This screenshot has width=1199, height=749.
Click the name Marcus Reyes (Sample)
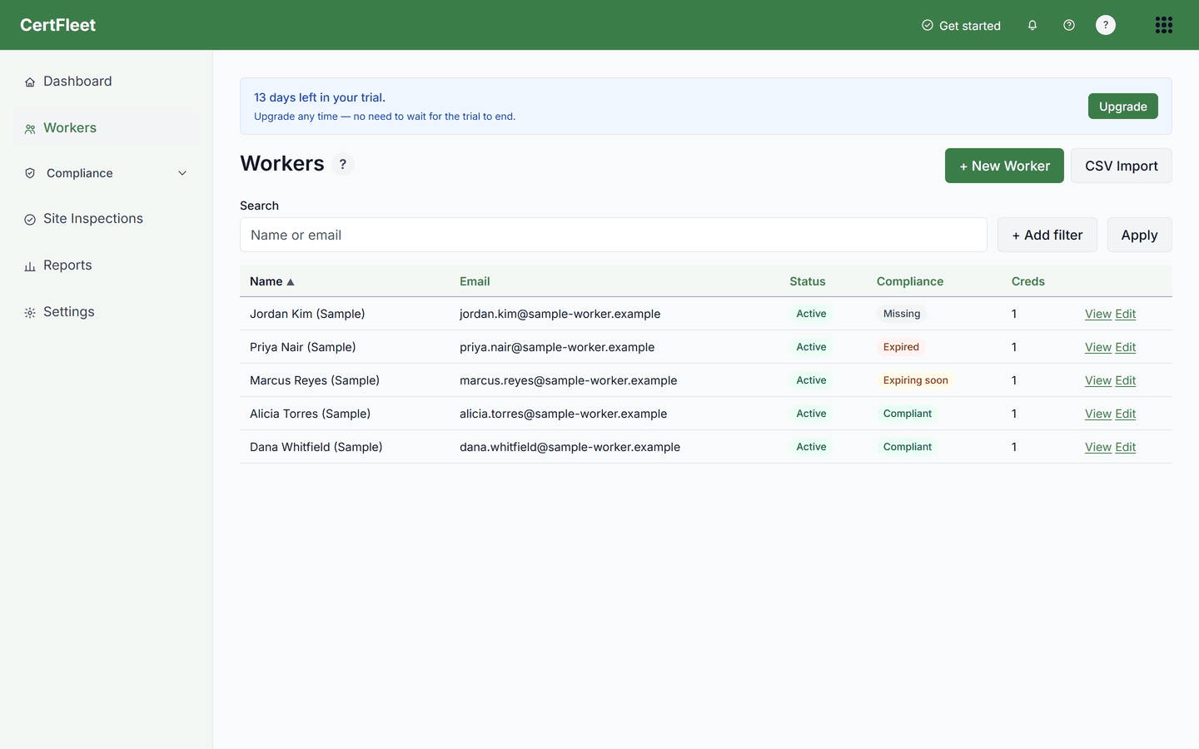click(315, 380)
